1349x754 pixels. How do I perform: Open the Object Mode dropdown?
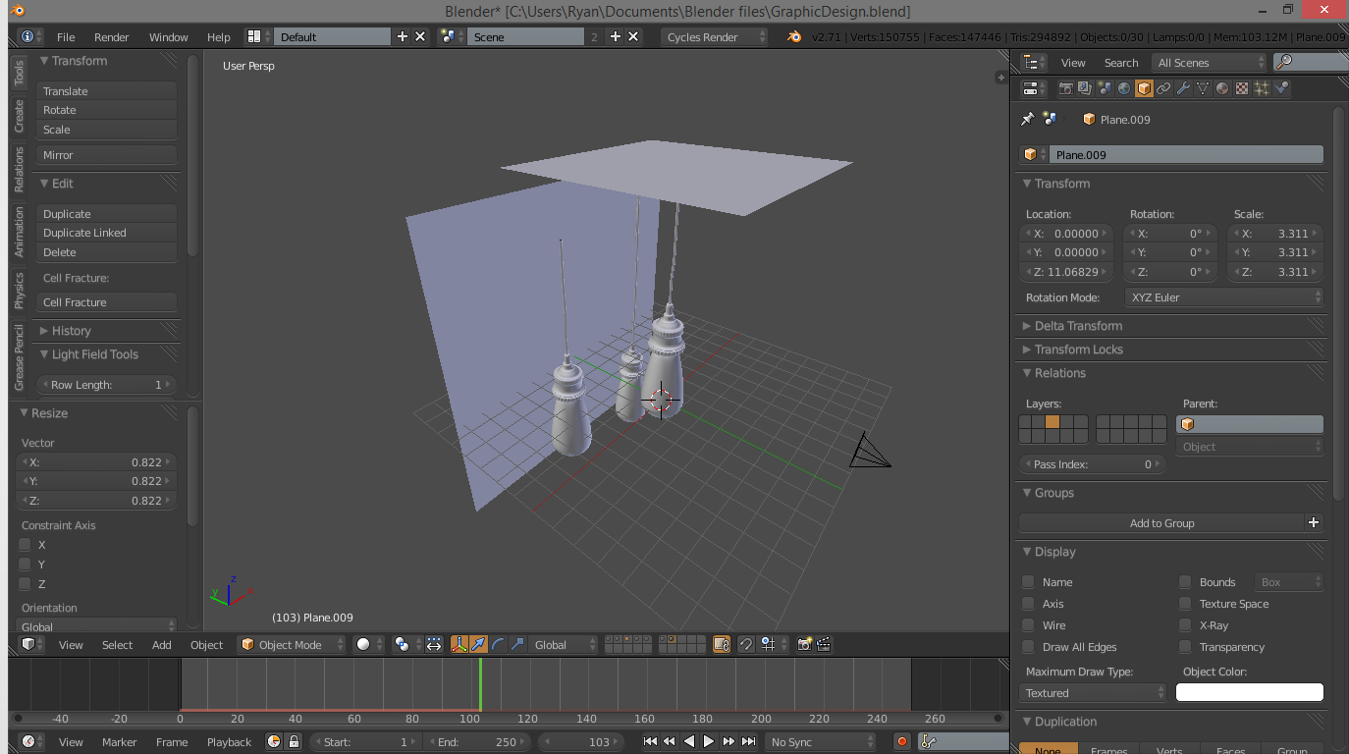(292, 644)
